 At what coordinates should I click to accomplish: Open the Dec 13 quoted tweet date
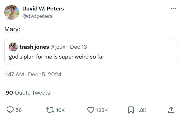(x=78, y=47)
